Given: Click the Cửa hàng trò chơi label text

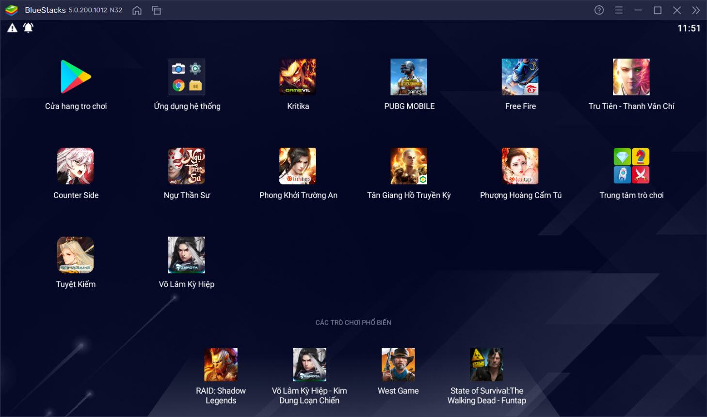Looking at the screenshot, I should pos(76,106).
